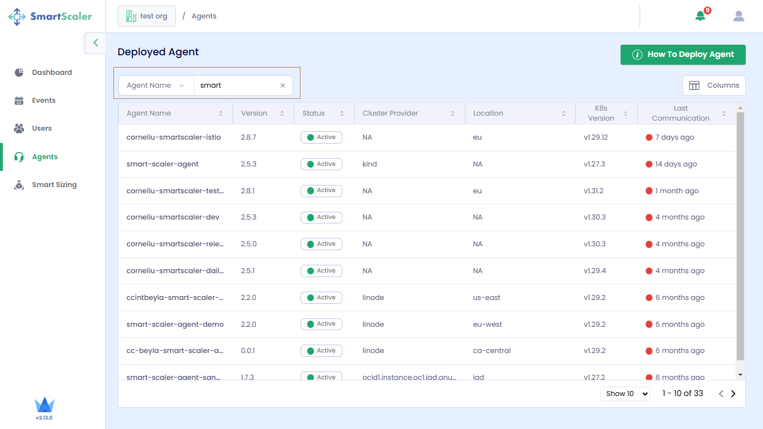Select the Agents menu item
Viewport: 763px width, 429px height.
[x=45, y=157]
